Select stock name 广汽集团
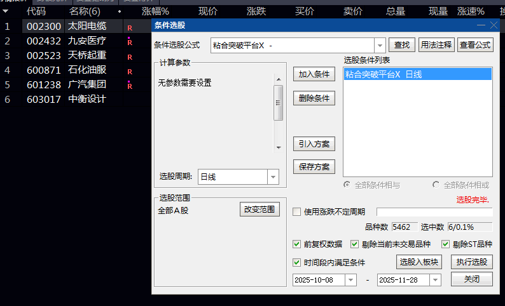Screen dimensions: 505x306 87,84
